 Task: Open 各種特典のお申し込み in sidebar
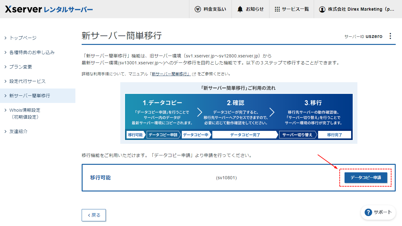click(38, 52)
